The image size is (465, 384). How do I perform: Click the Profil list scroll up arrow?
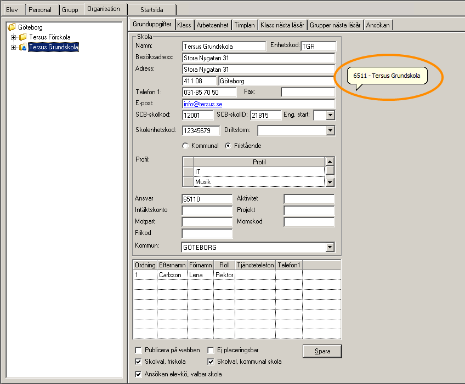(x=330, y=162)
